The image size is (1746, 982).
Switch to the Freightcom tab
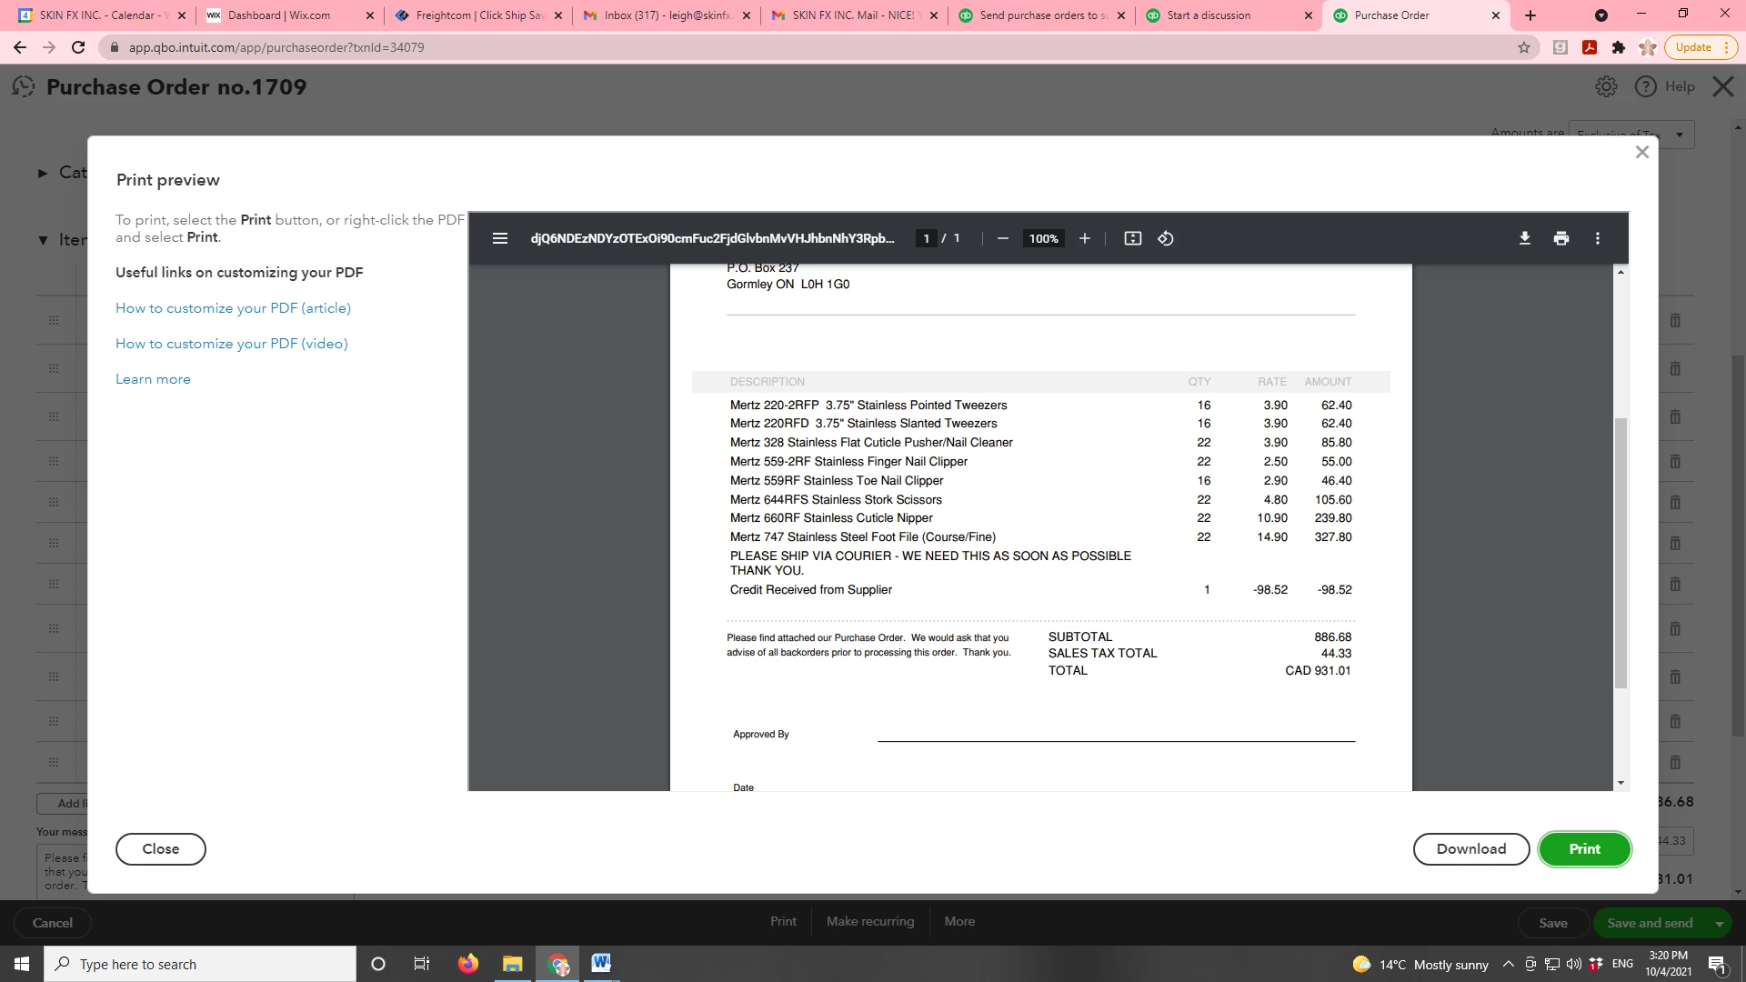479,15
